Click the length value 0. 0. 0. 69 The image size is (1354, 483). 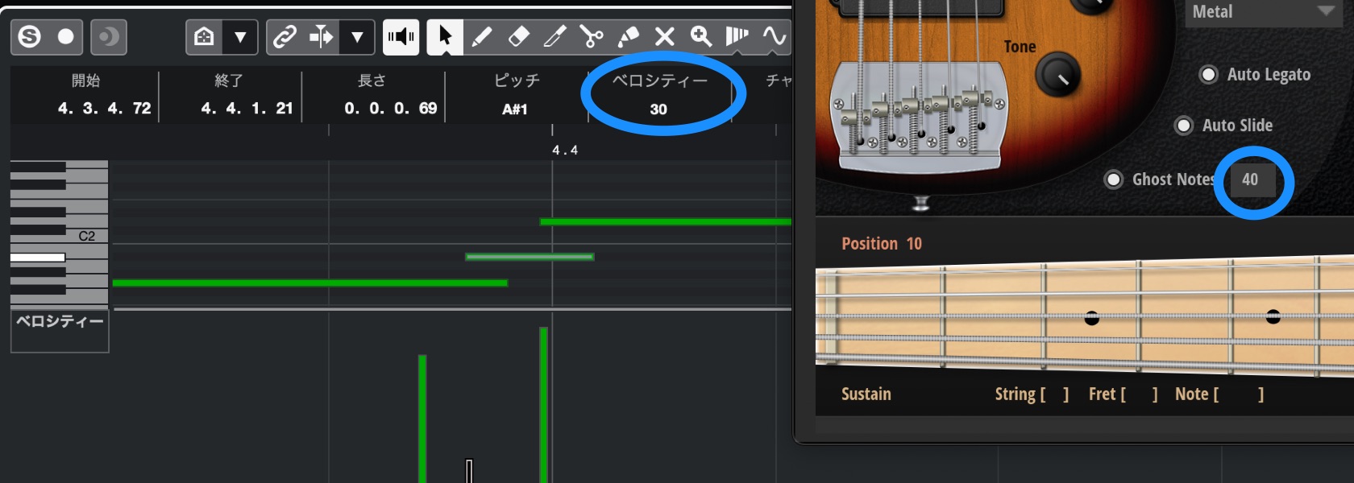[390, 108]
